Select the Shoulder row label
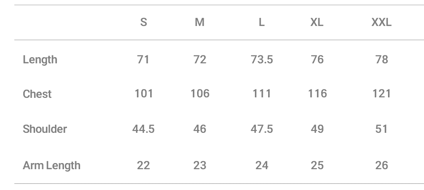The image size is (424, 190). (45, 129)
